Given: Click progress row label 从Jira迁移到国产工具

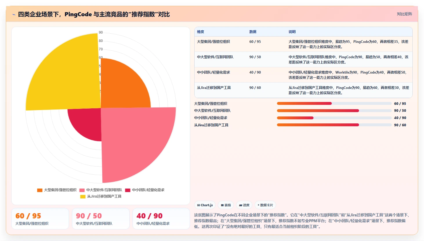Looking at the screenshot, I should (x=211, y=125).
